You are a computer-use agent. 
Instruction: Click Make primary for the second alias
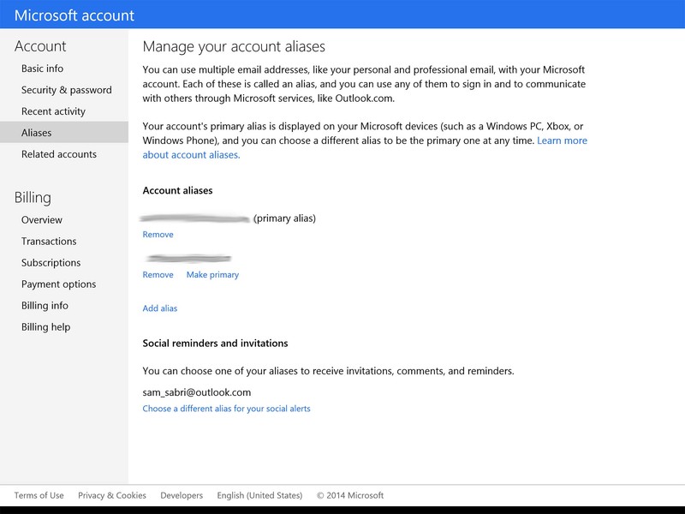(212, 275)
